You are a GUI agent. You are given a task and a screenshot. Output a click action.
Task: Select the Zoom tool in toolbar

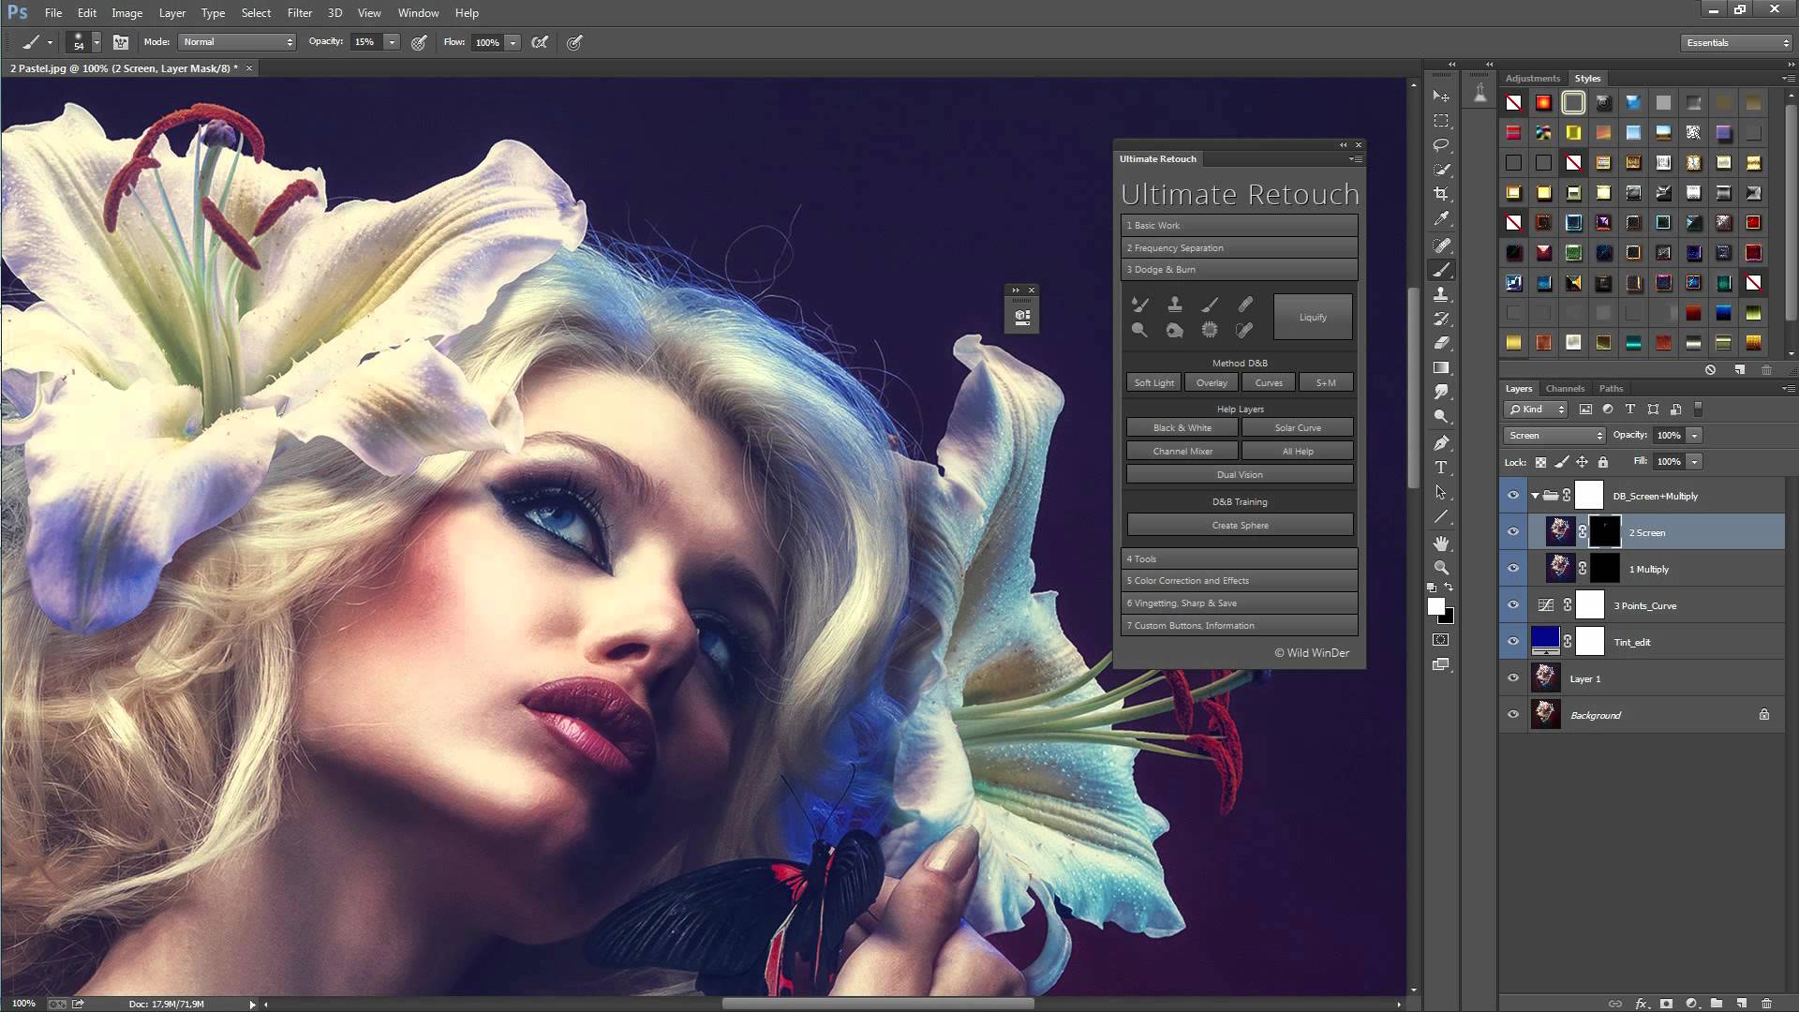point(1441,568)
